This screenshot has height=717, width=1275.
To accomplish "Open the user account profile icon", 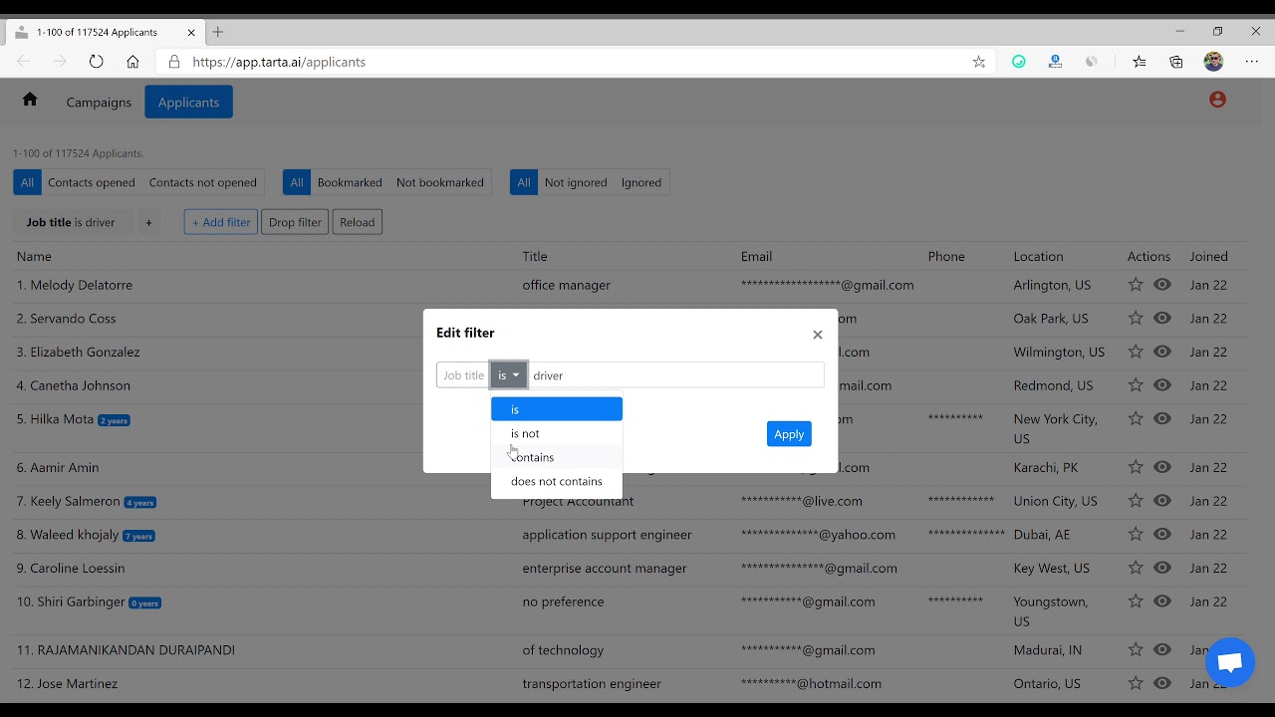I will 1217,100.
